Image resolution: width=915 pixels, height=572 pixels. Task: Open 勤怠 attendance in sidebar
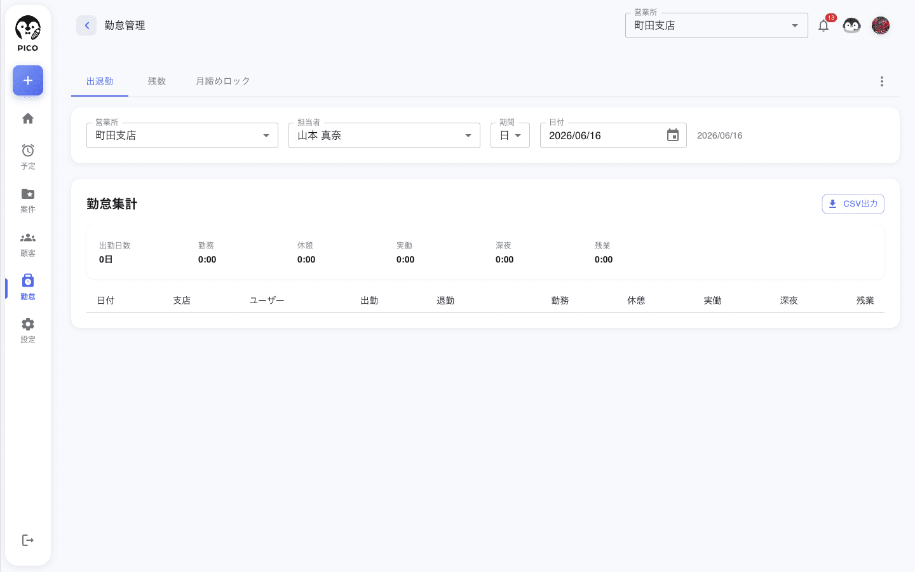(x=28, y=287)
